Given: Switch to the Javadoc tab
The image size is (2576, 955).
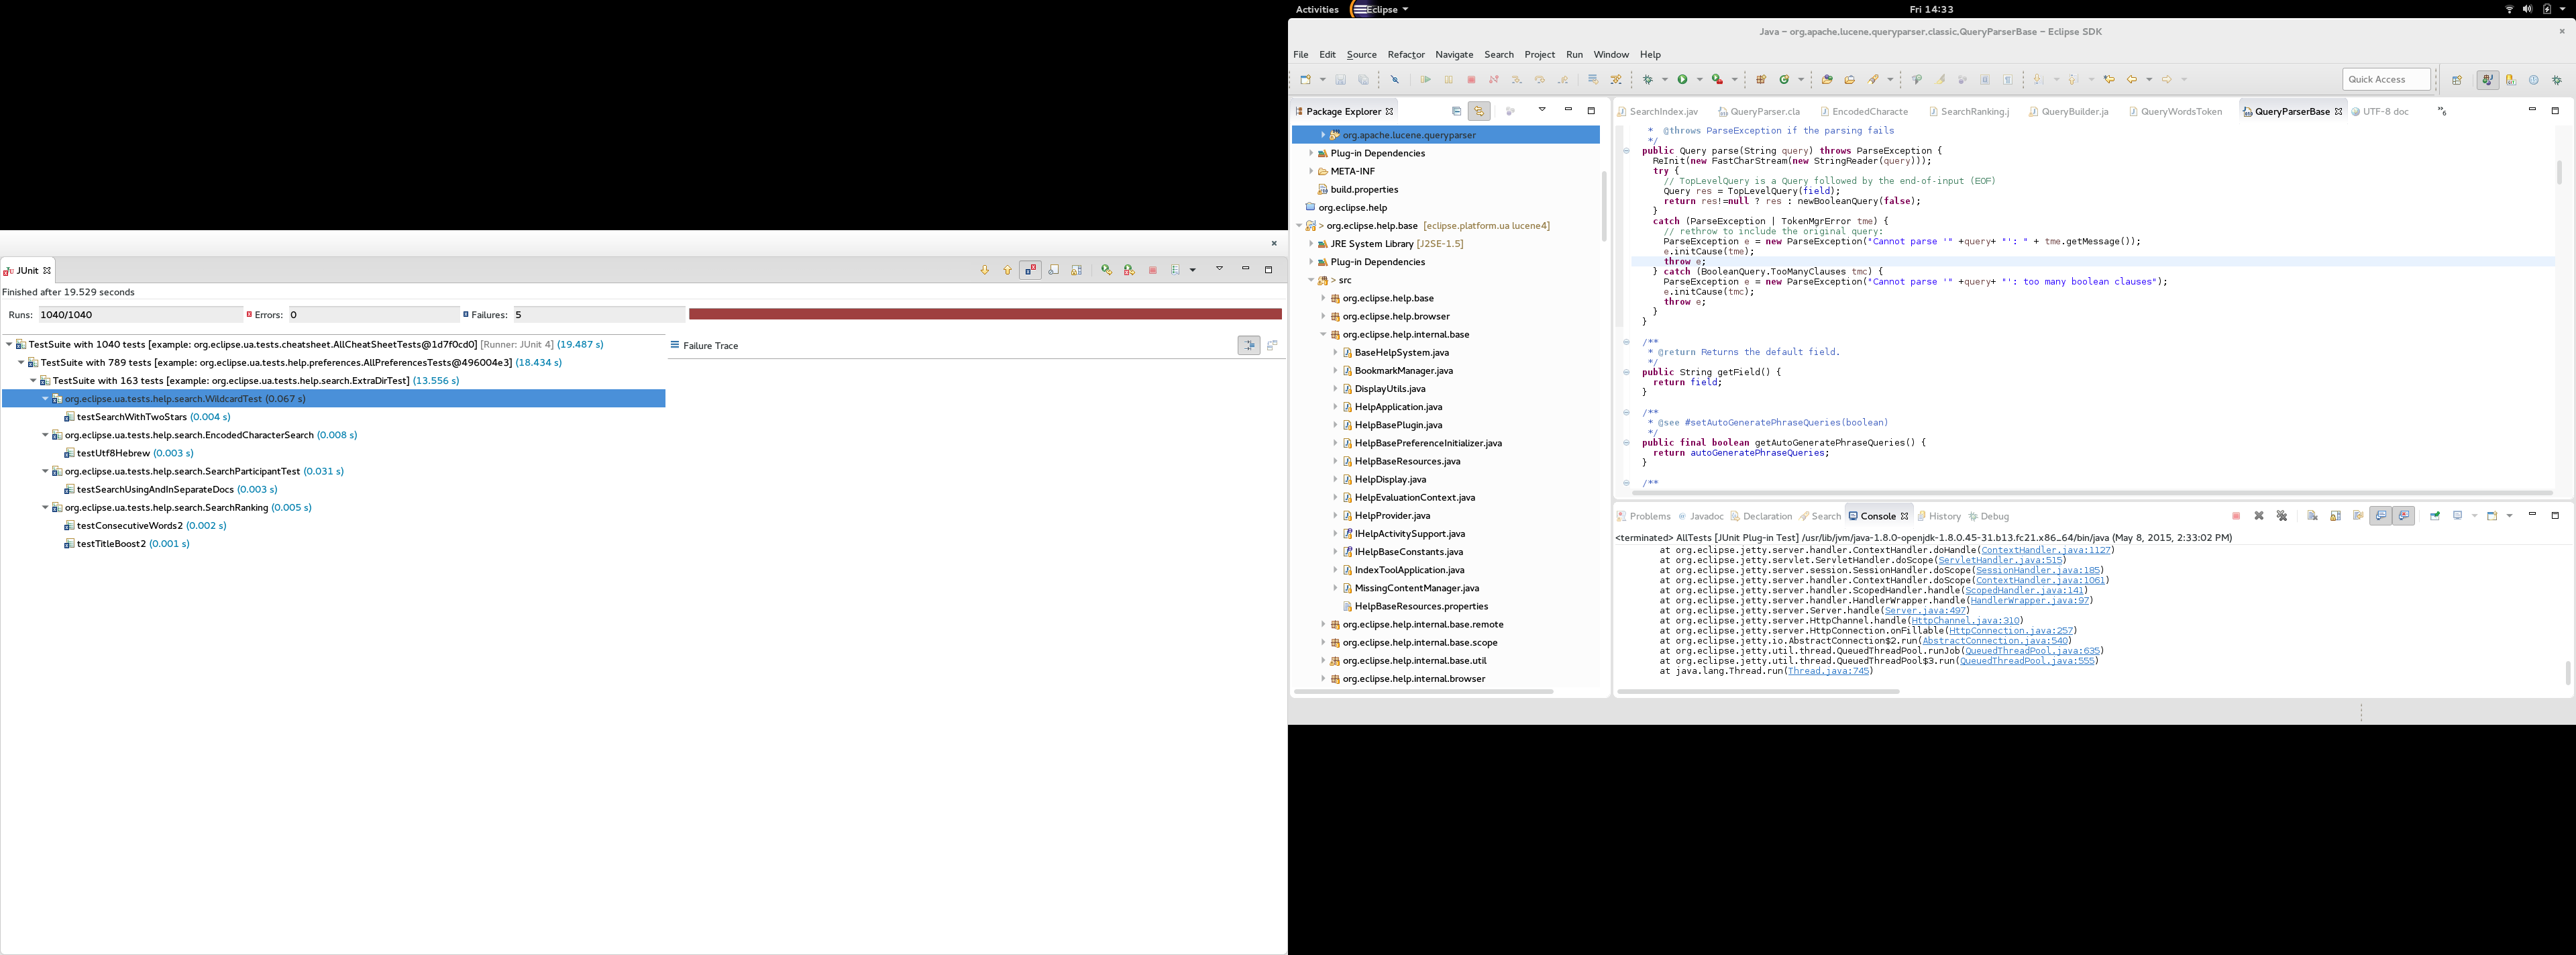Looking at the screenshot, I should (x=1700, y=516).
